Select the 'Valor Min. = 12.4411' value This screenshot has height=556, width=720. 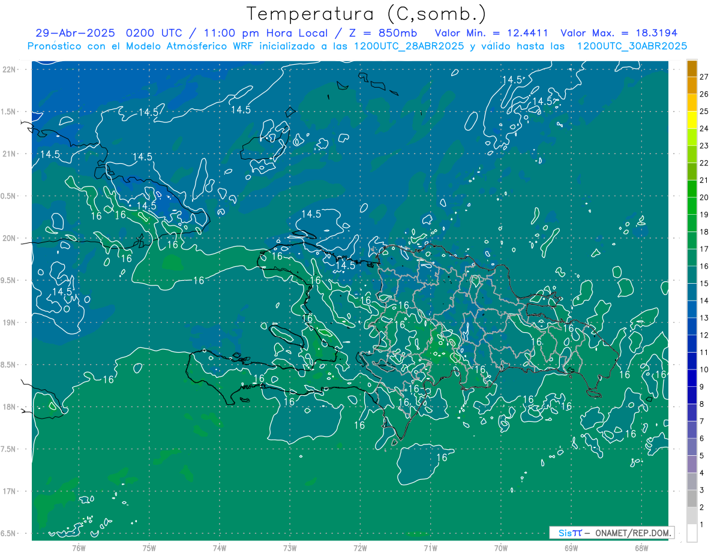coord(492,33)
